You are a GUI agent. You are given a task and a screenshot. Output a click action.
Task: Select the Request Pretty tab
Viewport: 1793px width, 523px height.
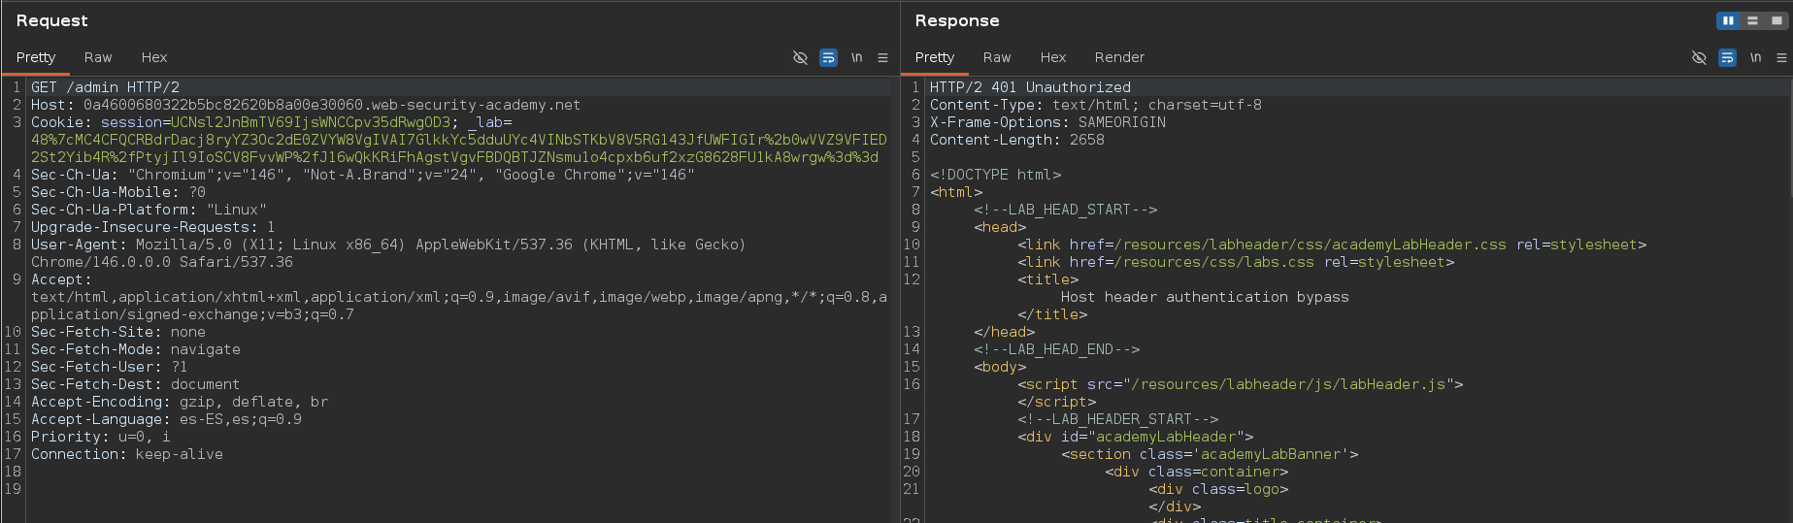pyautogui.click(x=36, y=58)
